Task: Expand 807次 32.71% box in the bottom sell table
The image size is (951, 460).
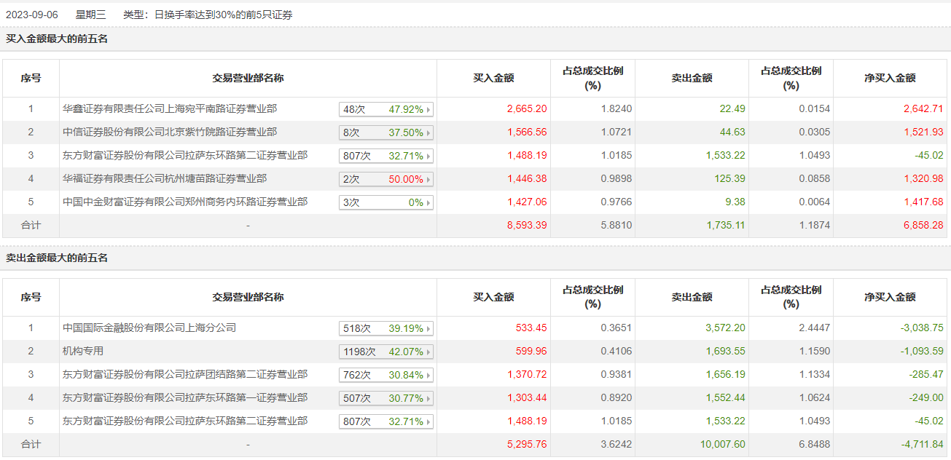Action: [386, 421]
